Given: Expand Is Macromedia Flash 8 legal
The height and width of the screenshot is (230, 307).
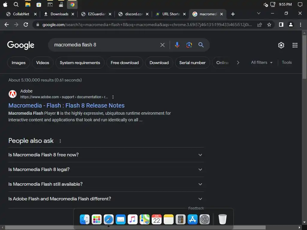Looking at the screenshot, I should click(x=106, y=170).
